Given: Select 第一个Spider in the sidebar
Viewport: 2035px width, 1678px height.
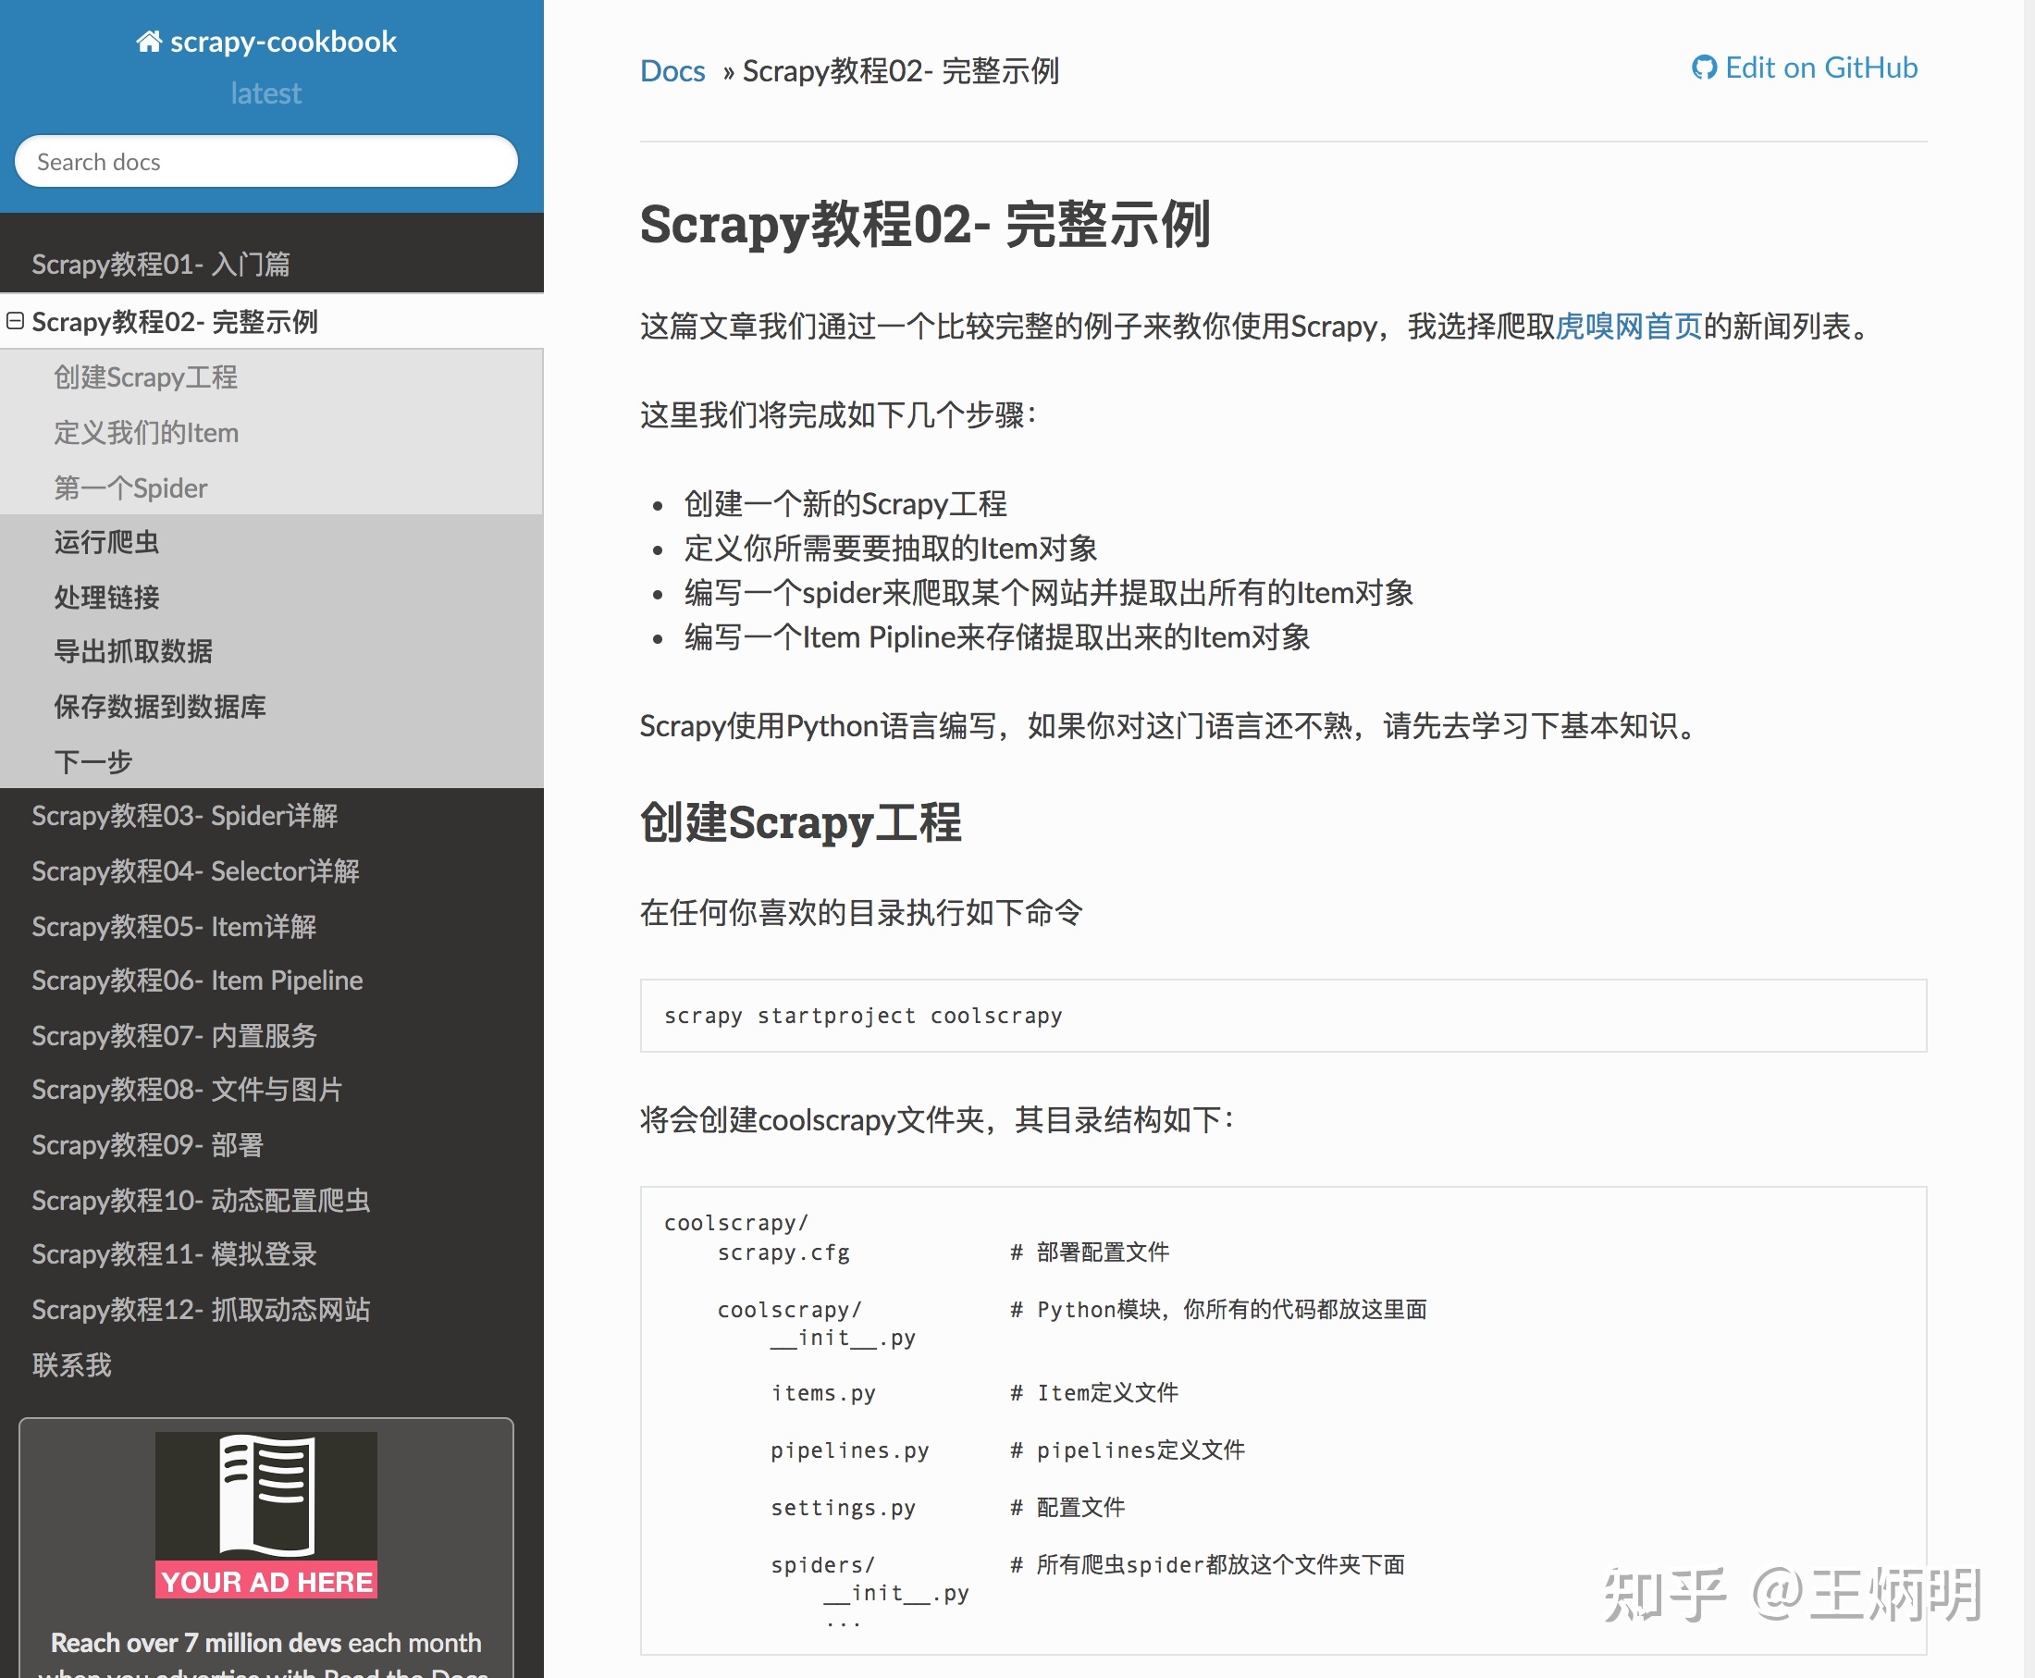Looking at the screenshot, I should (x=130, y=487).
